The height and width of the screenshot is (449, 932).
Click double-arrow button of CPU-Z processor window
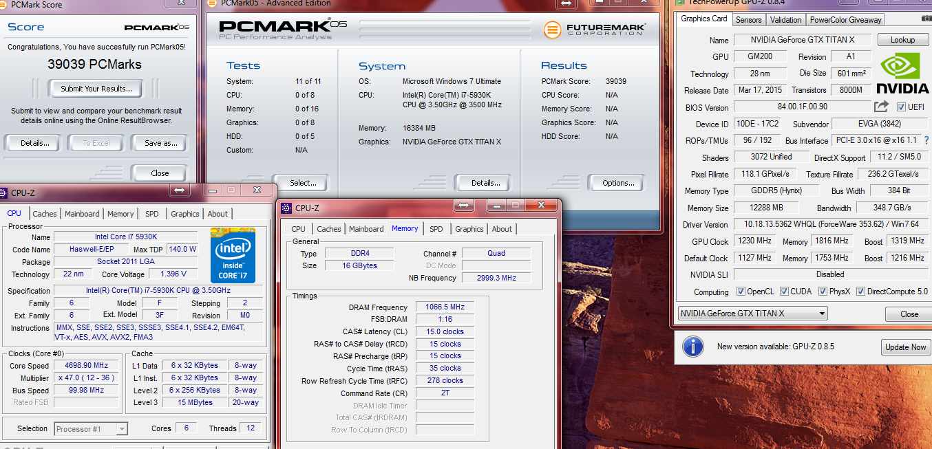(x=180, y=190)
